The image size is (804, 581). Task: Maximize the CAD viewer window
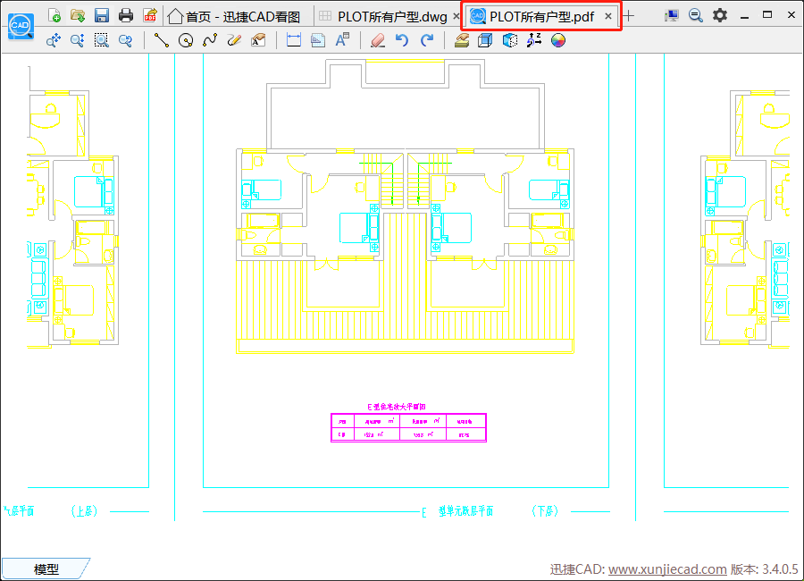pos(767,15)
